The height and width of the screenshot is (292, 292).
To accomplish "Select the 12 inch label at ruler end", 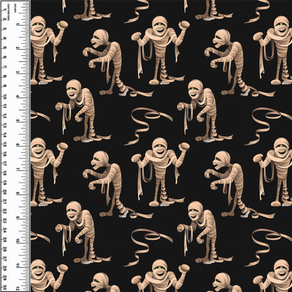I will [18, 288].
